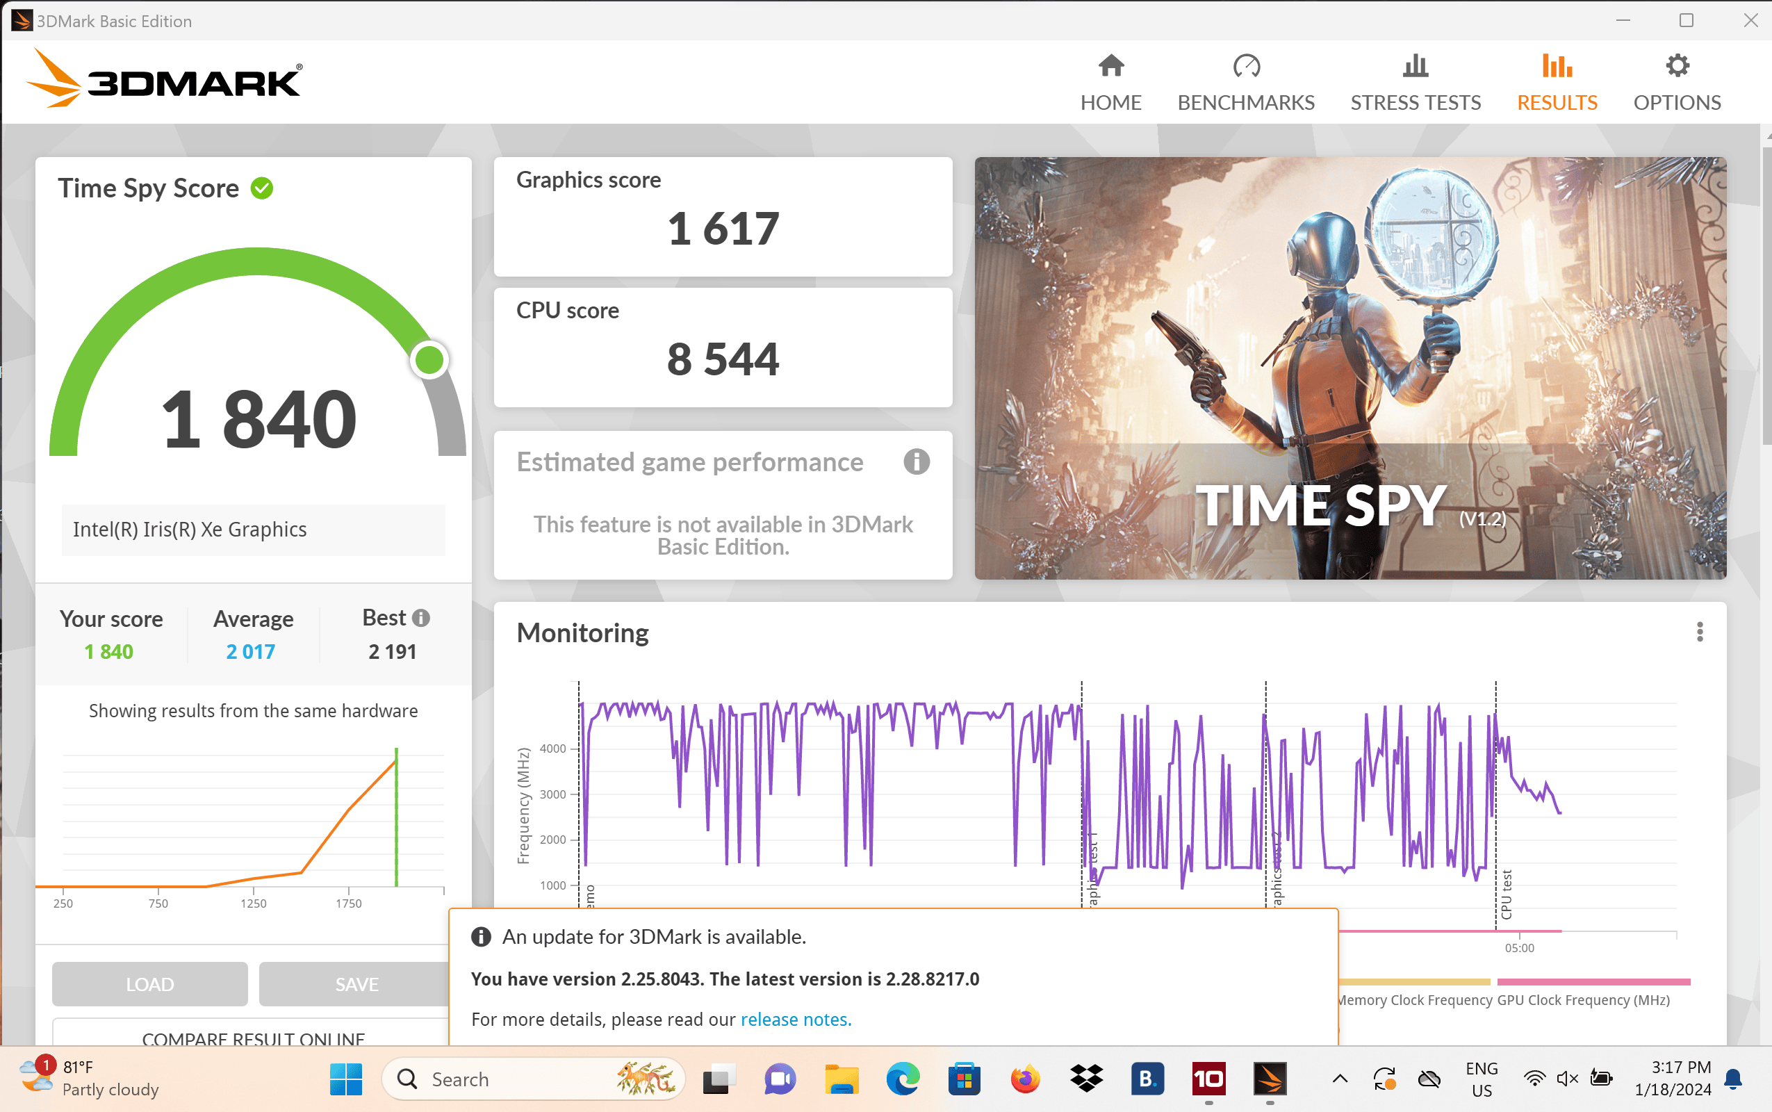Open the Windows Start menu
Viewport: 1772px width, 1112px height.
coord(345,1079)
